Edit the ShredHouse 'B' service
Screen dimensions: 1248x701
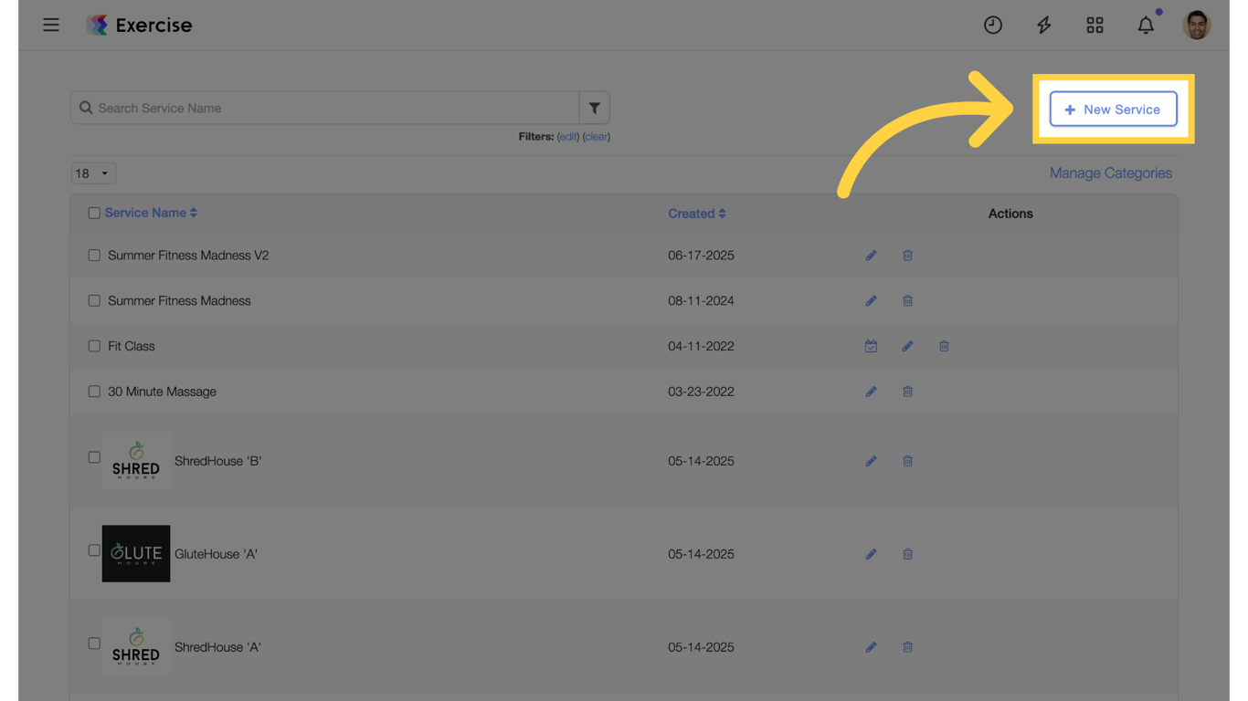point(871,461)
